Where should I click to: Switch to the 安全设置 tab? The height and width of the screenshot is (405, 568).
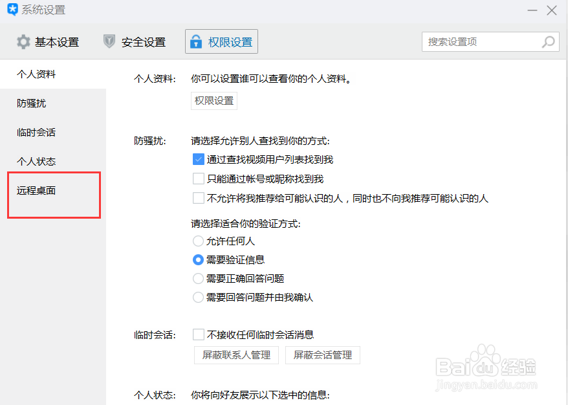click(x=142, y=41)
